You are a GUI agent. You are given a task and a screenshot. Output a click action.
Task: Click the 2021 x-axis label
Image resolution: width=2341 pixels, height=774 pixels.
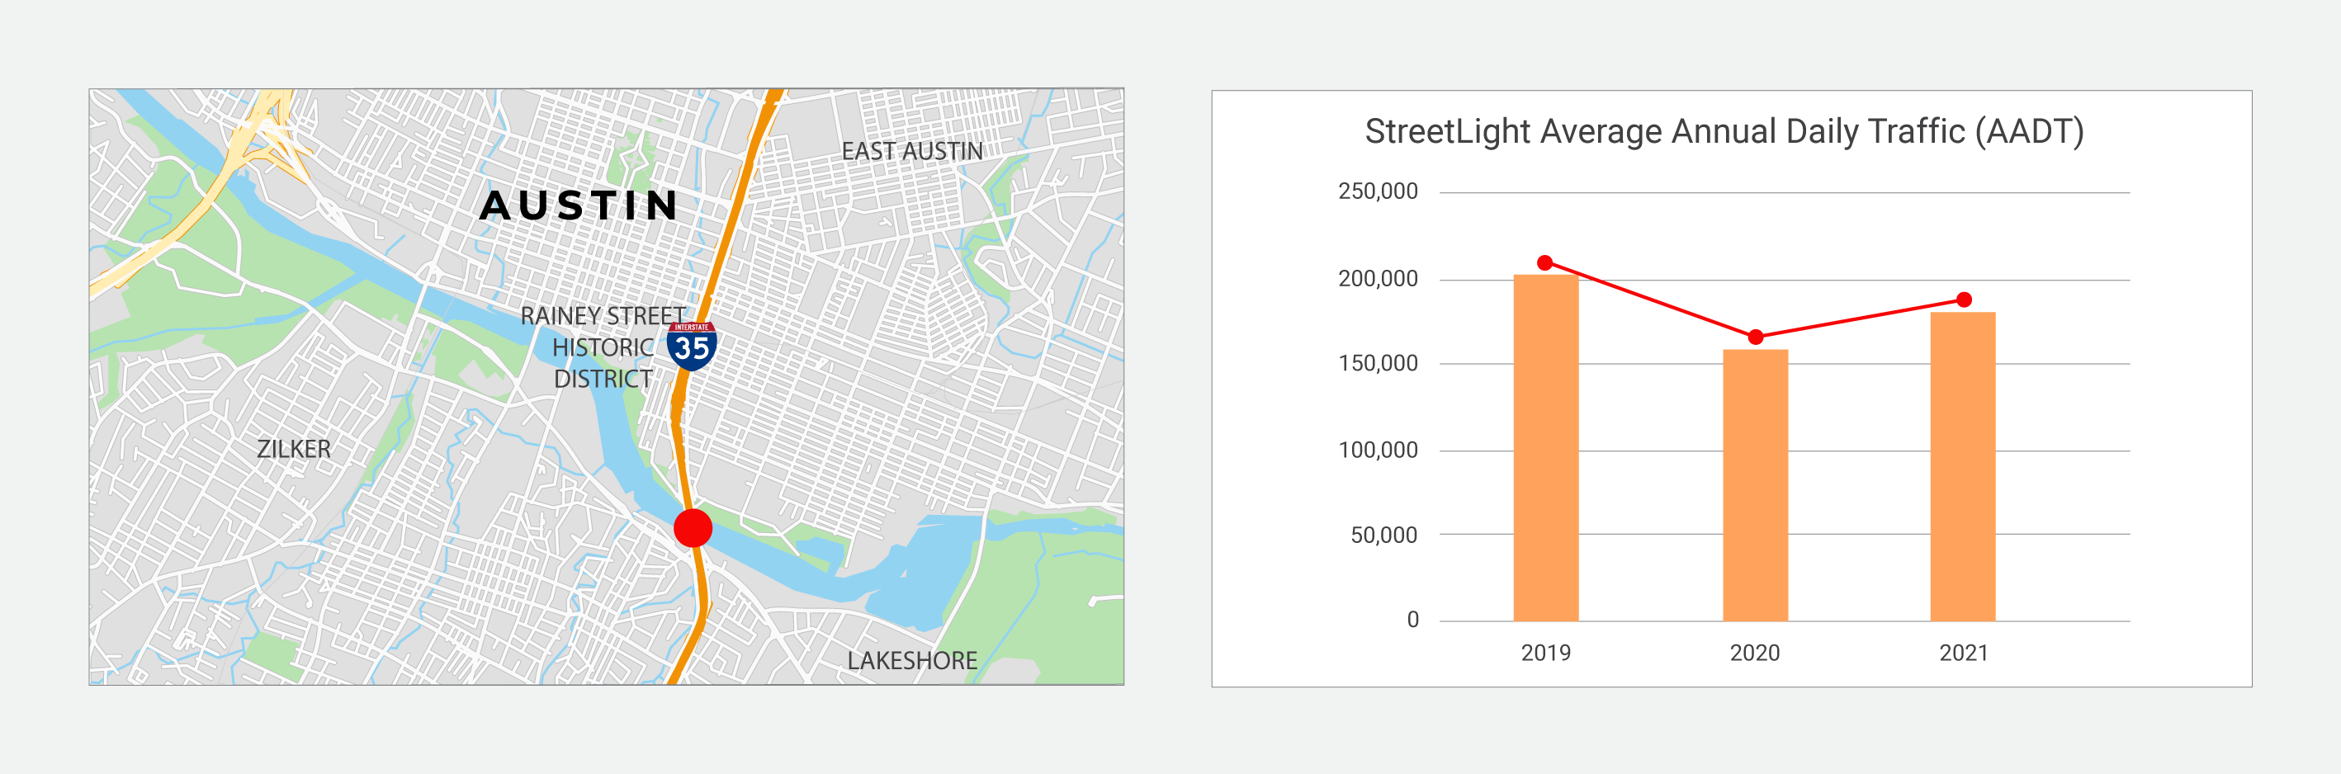click(x=1964, y=652)
